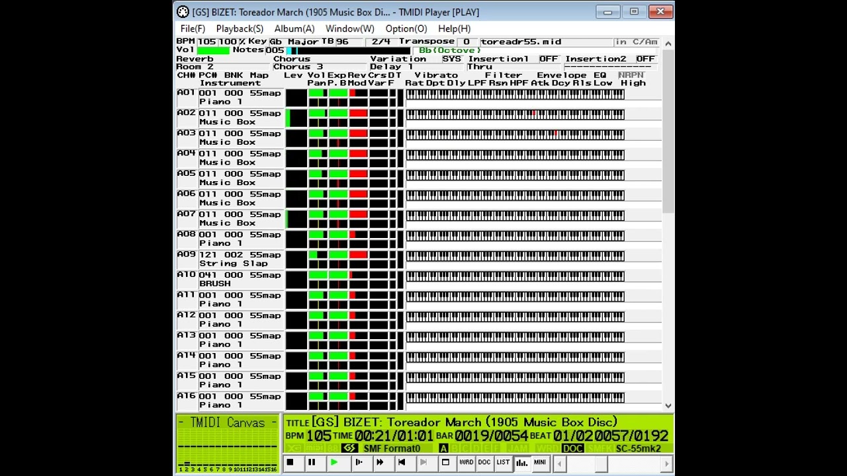Click the Reverb type Room 2 field
847x476 pixels.
tap(224, 67)
